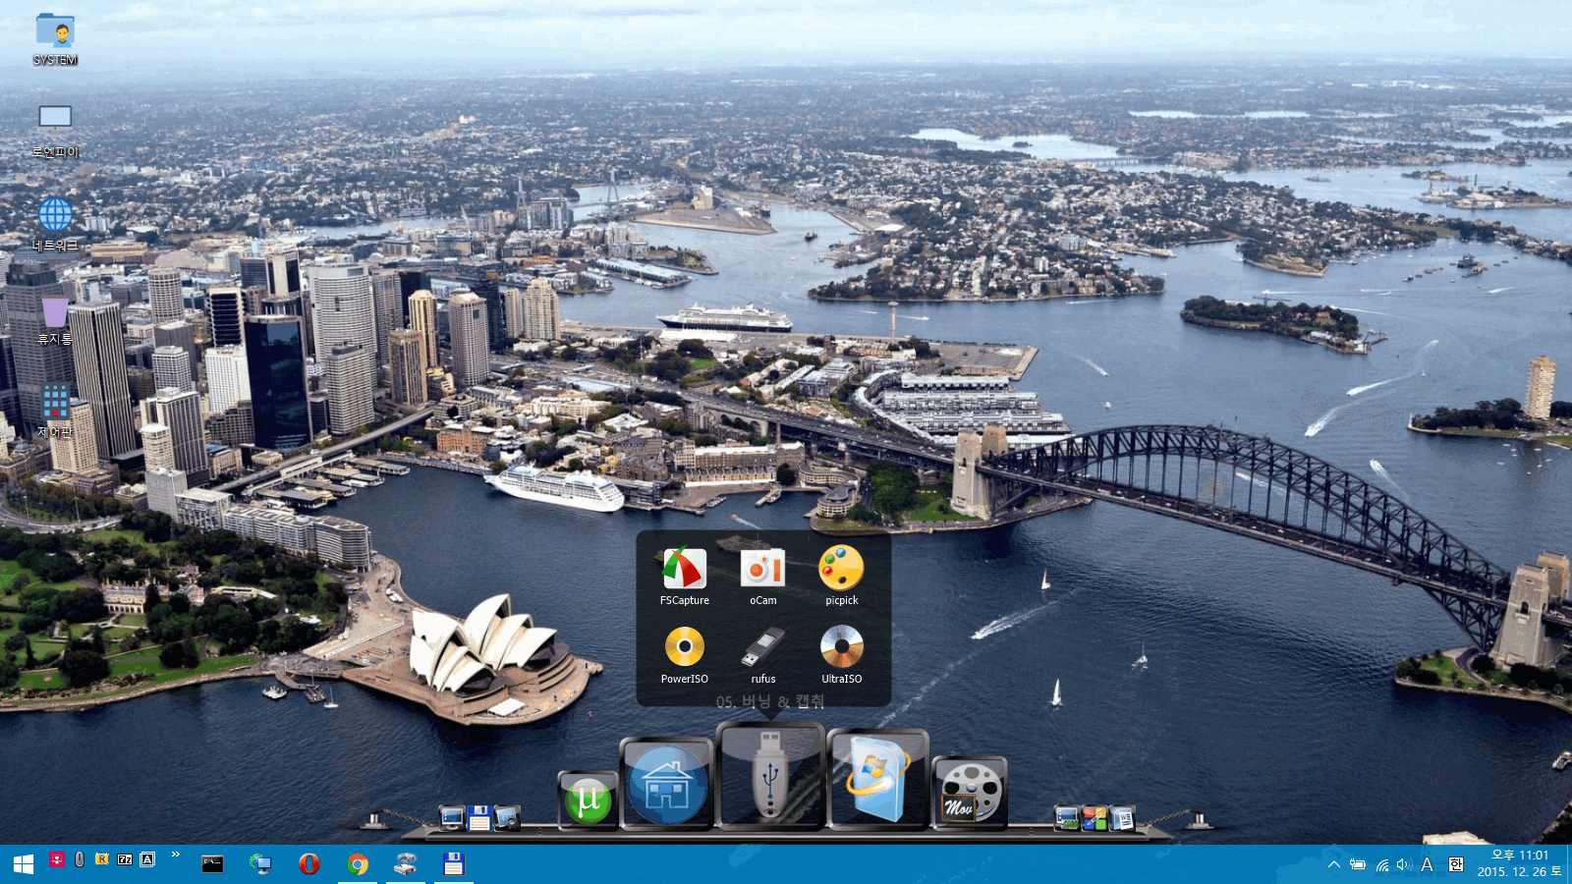Viewport: 1572px width, 884px height.
Task: Click the small Word document icon on dock
Action: (x=1122, y=817)
